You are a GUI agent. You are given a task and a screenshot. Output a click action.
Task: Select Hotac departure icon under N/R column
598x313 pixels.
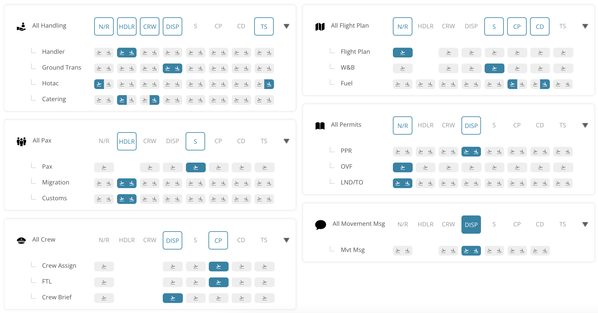click(x=99, y=84)
